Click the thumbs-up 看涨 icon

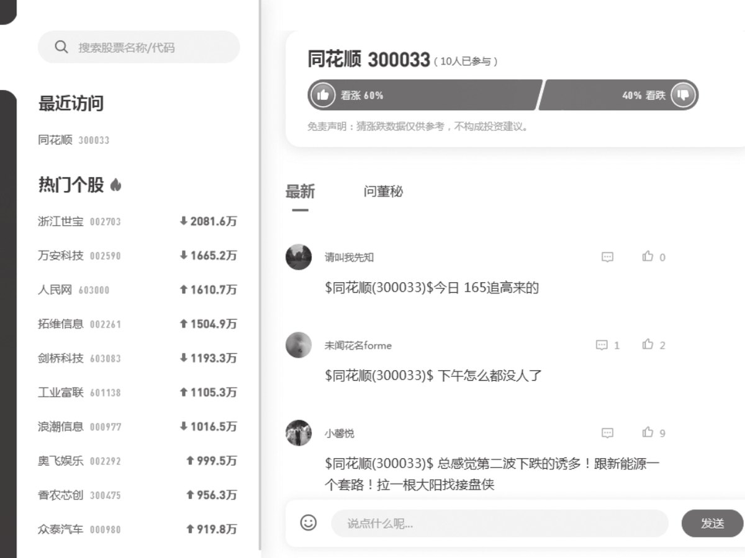pos(322,95)
